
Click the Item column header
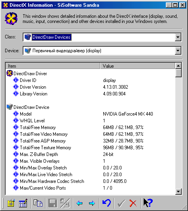(x=53, y=66)
